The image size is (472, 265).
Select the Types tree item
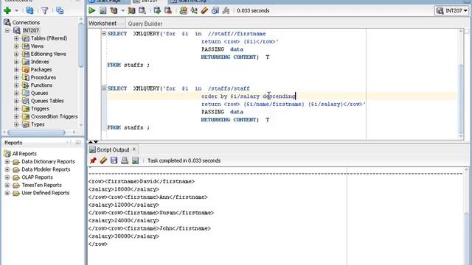[x=38, y=124]
